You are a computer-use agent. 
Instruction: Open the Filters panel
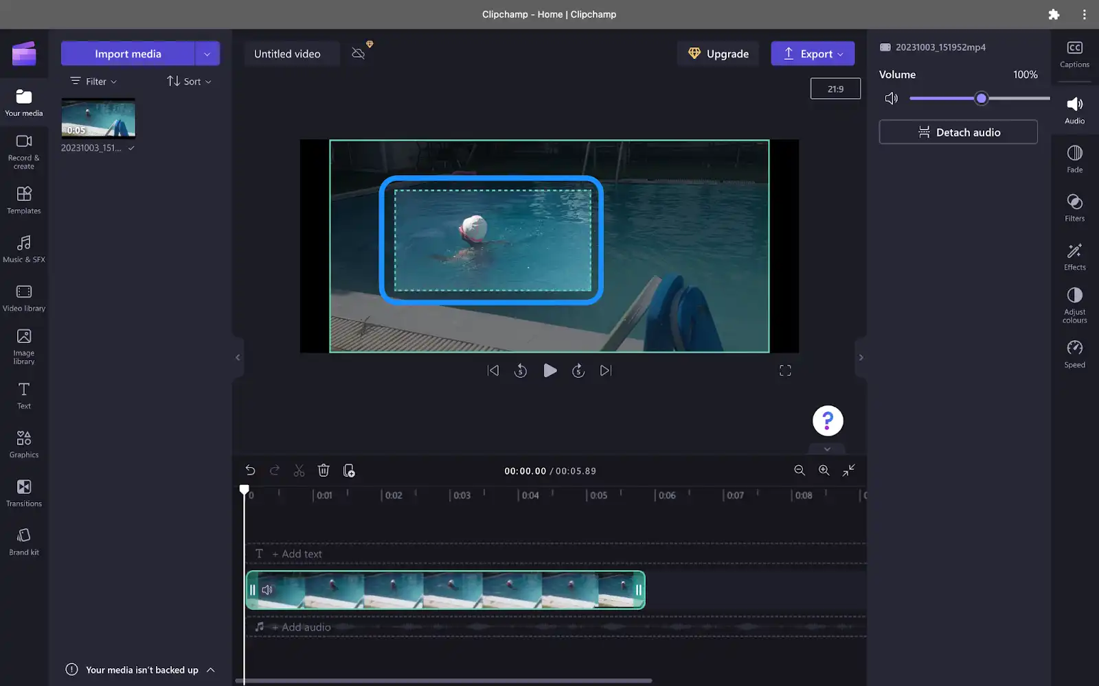1074,207
